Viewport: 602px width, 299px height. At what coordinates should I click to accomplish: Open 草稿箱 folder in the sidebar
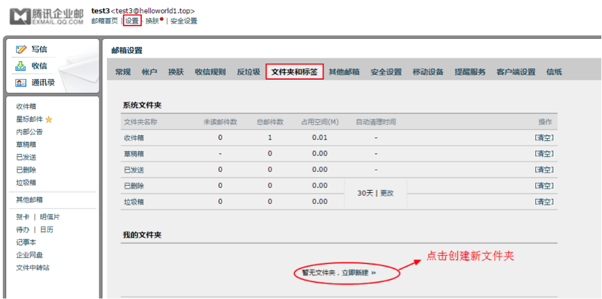[x=26, y=144]
